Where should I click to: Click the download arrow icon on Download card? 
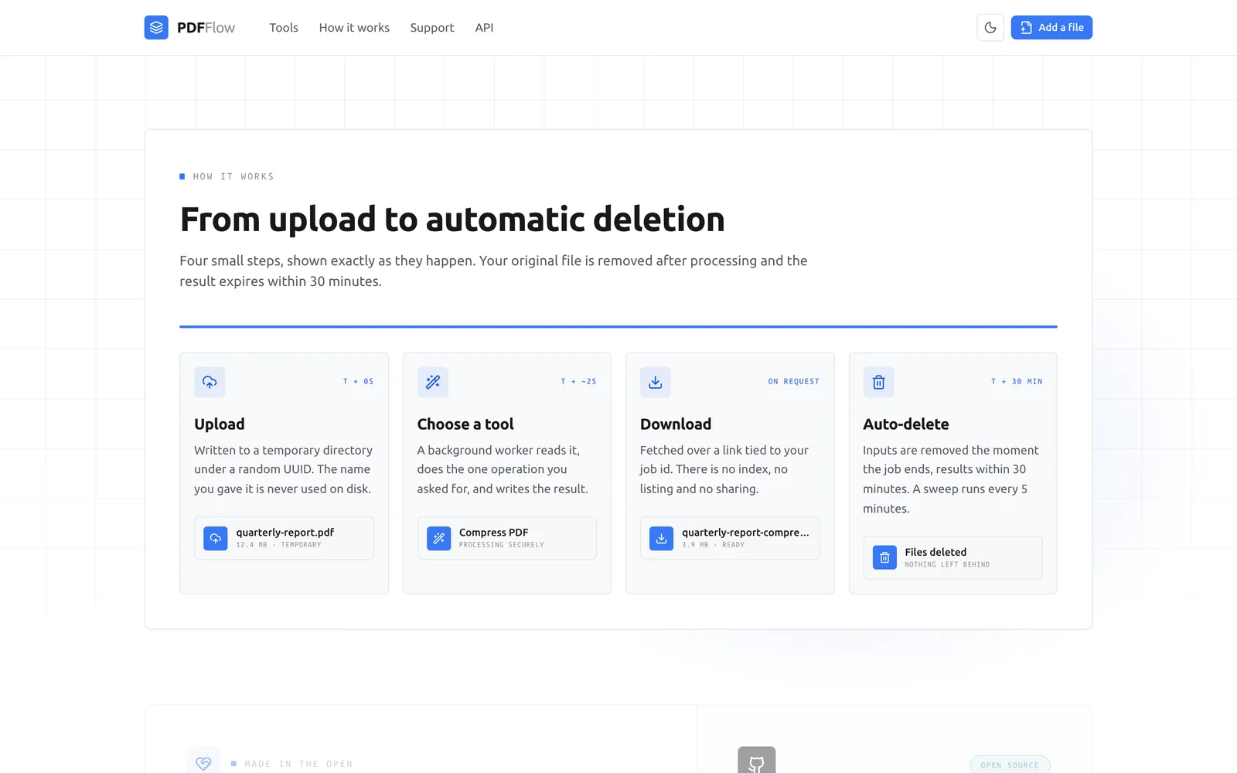pyautogui.click(x=656, y=382)
